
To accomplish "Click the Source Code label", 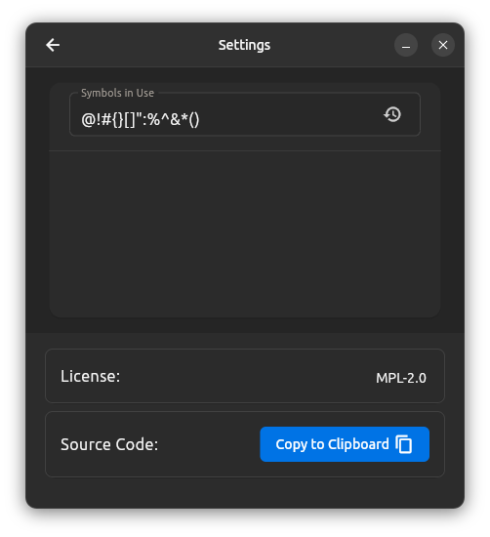I will pos(109,444).
